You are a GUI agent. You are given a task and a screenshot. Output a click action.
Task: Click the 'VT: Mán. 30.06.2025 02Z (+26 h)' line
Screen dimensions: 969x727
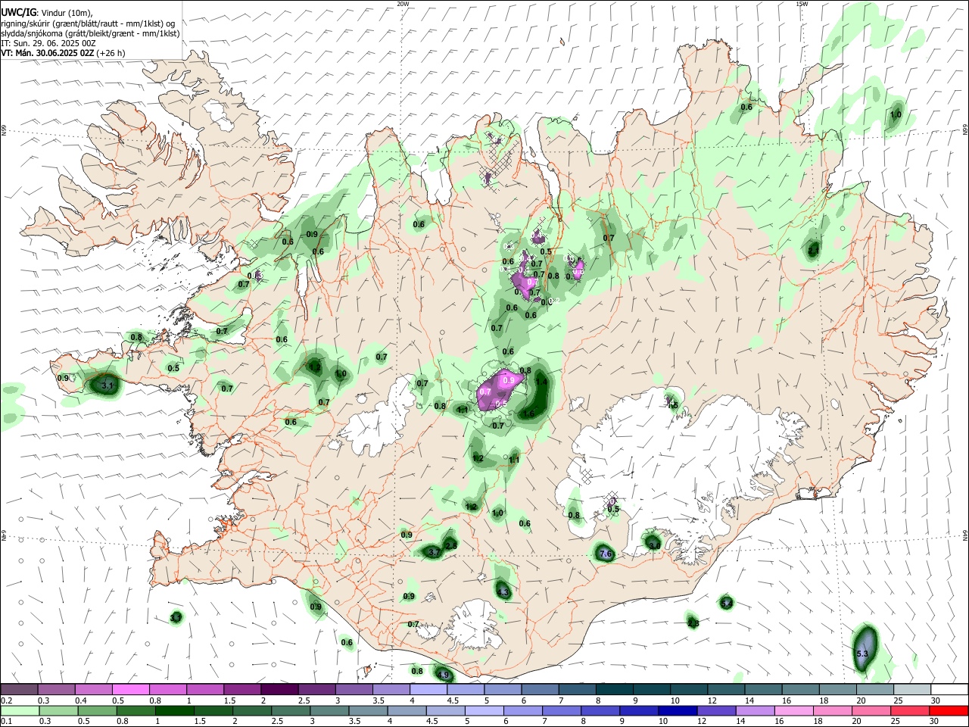63,53
